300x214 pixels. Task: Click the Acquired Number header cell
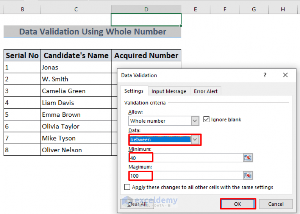click(146, 55)
